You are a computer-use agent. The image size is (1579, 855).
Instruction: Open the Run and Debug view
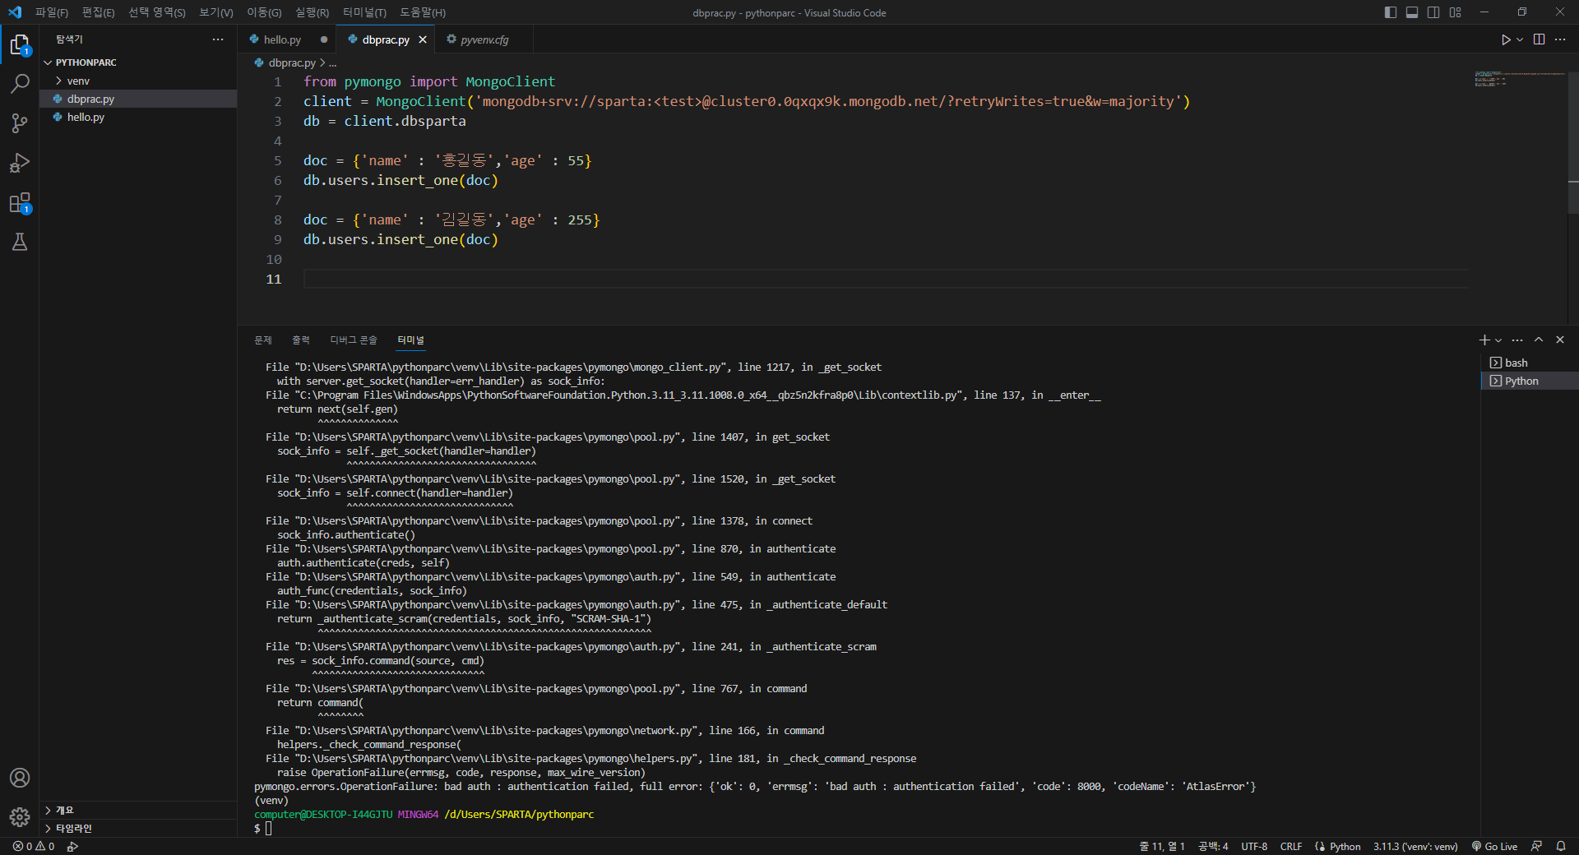click(x=20, y=163)
